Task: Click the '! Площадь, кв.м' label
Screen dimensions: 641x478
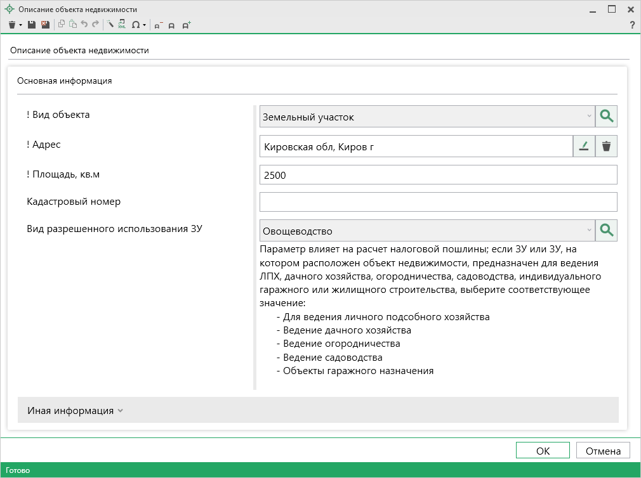Action: coord(63,174)
